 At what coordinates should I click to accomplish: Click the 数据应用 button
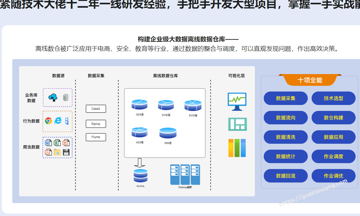(x=333, y=137)
